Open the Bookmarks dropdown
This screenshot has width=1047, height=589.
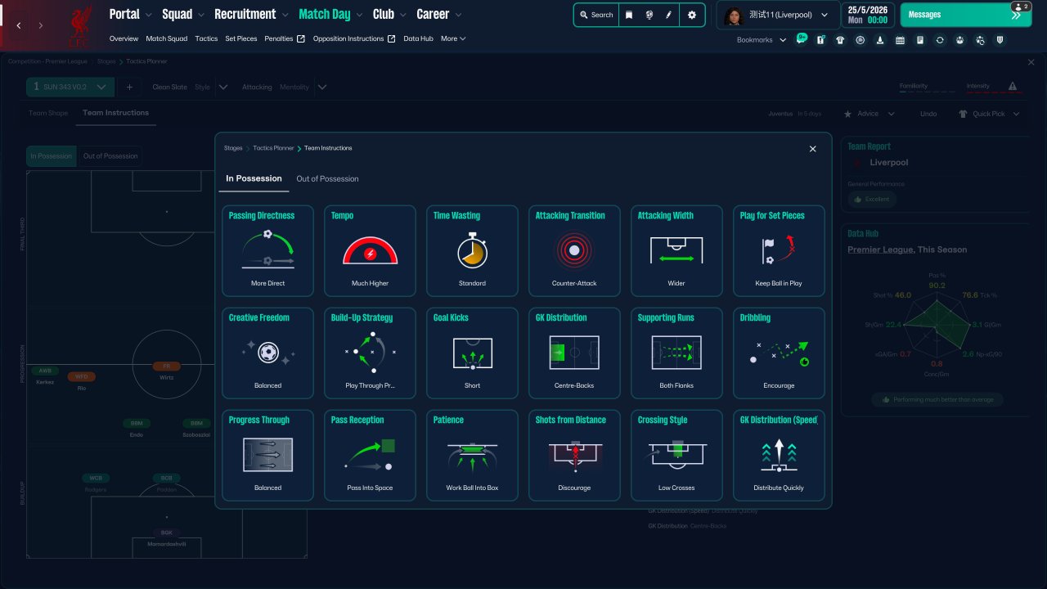pyautogui.click(x=762, y=40)
